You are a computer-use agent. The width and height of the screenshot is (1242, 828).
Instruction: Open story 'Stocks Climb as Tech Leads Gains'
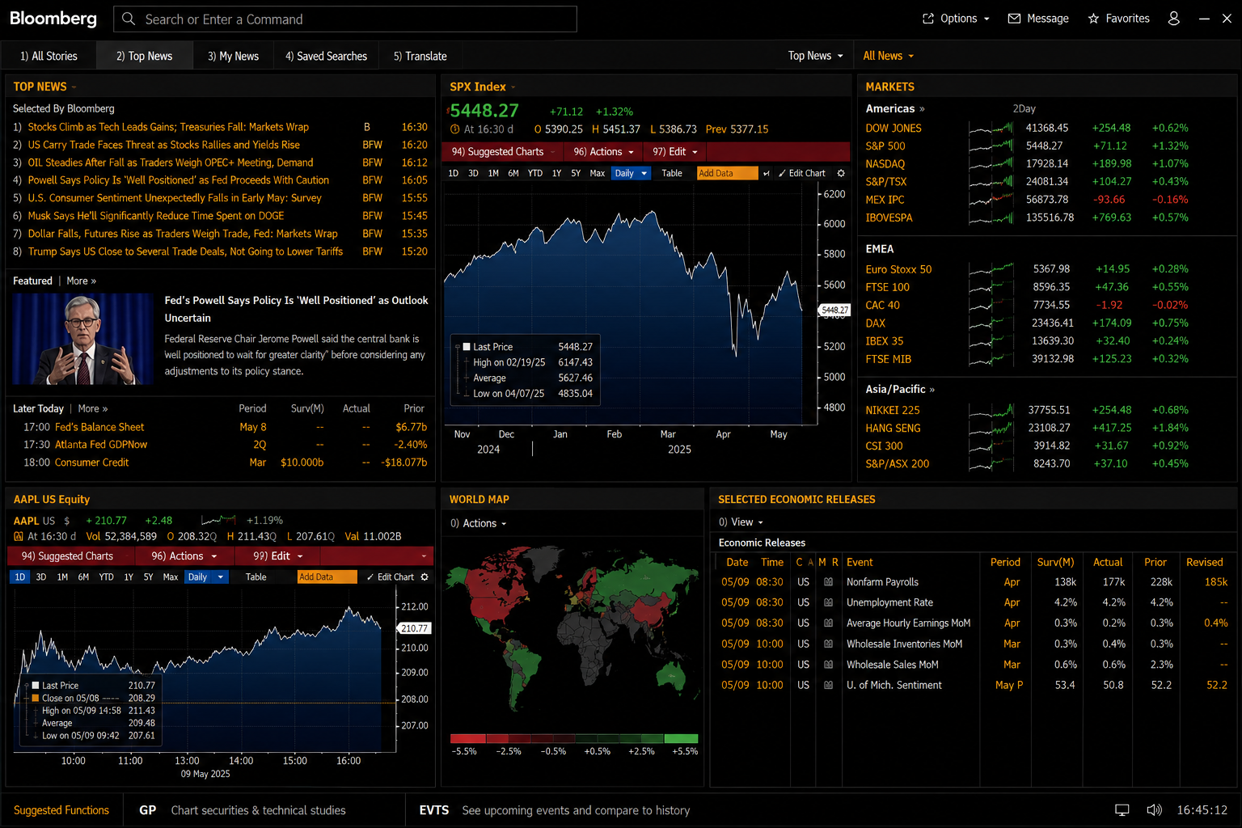point(168,127)
